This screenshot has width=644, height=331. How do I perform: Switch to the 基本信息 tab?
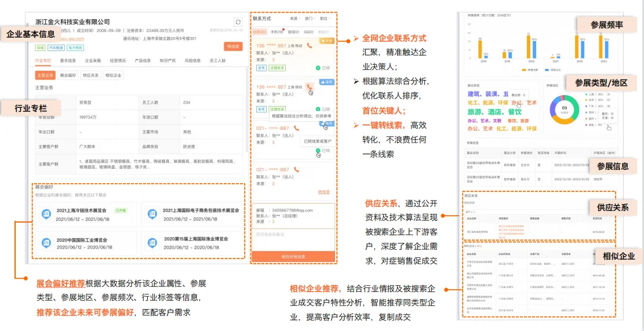point(68,60)
